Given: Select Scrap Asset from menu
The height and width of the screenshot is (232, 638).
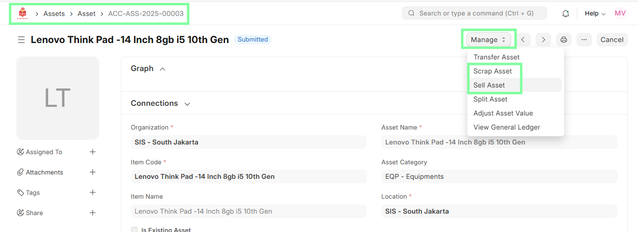Looking at the screenshot, I should (x=492, y=71).
